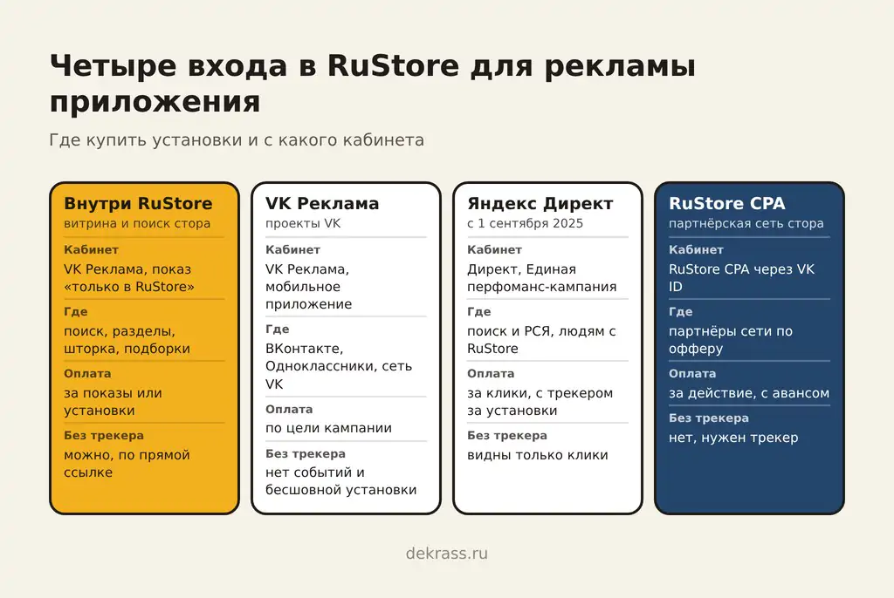
Task: Click the «Где» label in the RuStore CPA card
Action: coord(681,311)
